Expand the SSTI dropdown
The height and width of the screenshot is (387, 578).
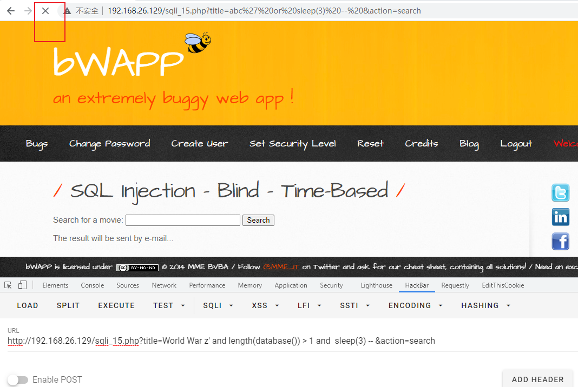click(354, 305)
